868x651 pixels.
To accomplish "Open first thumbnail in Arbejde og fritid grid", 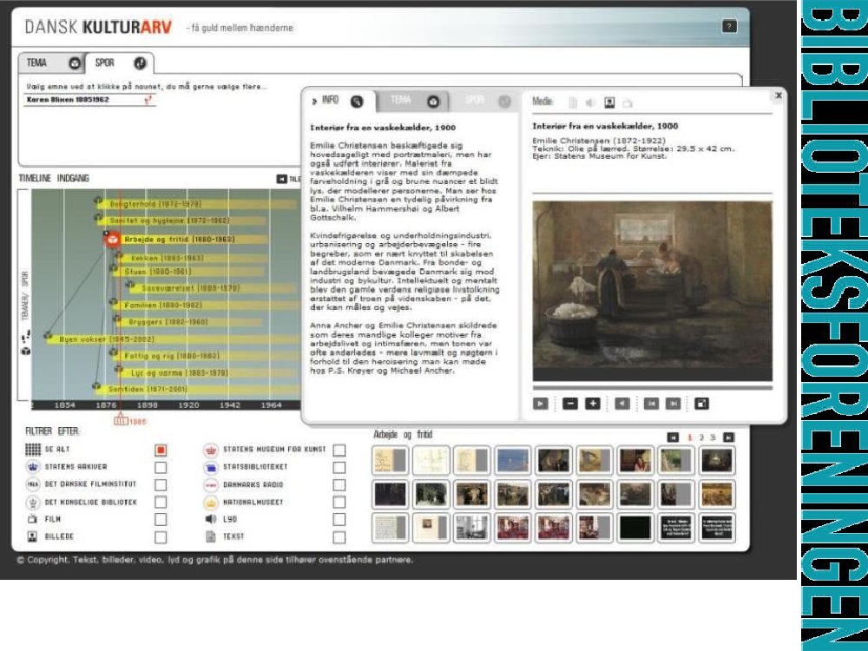I will [x=391, y=461].
